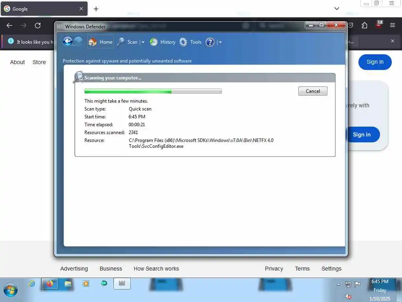Maximize the Windows Defender window
Viewport: 402px width, 302px height.
pos(322,25)
